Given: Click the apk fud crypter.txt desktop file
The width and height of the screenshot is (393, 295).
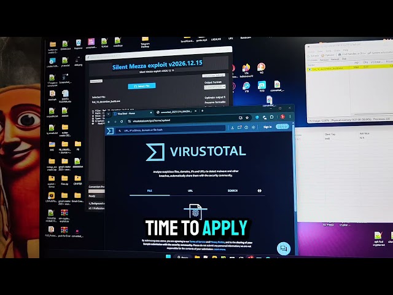Looking at the screenshot, I should point(378,238).
